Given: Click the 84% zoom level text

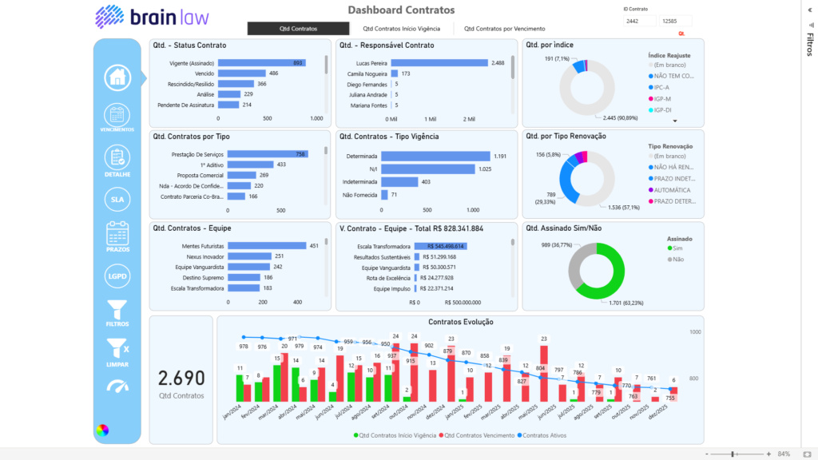Looking at the screenshot, I should [x=784, y=454].
